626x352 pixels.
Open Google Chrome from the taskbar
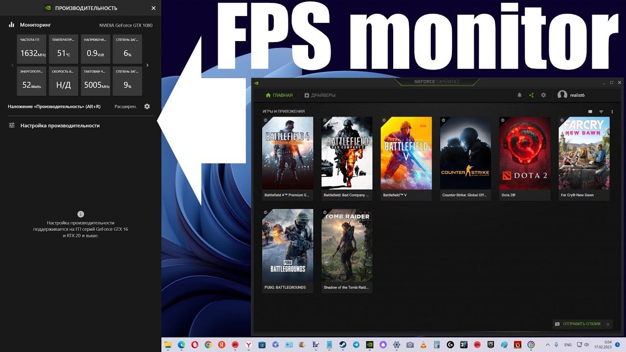208,345
